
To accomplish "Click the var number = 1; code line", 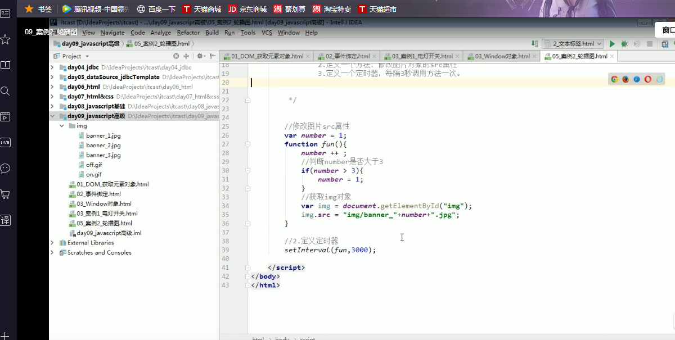I will (316, 135).
